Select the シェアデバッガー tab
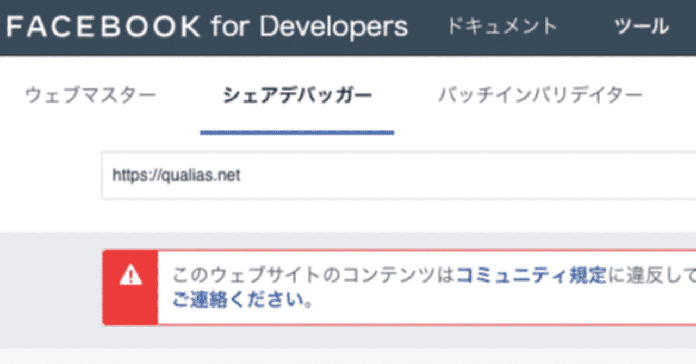 click(297, 95)
